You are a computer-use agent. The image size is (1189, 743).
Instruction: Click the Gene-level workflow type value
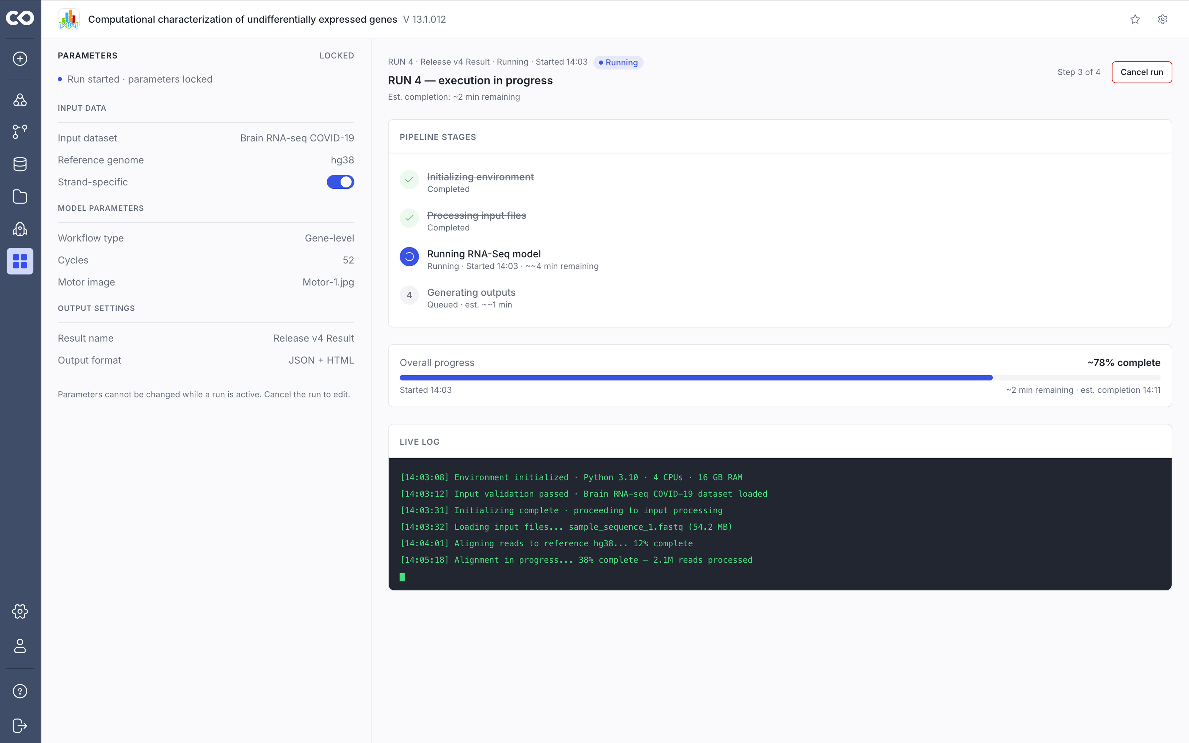[x=330, y=238]
